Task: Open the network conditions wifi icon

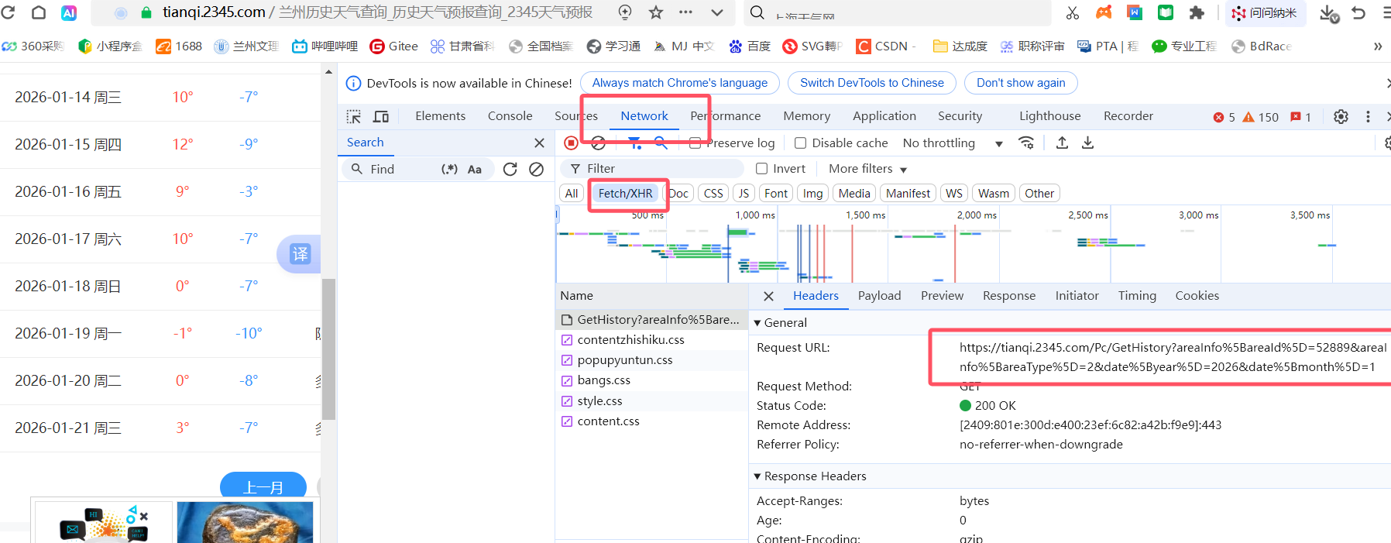Action: [1026, 143]
